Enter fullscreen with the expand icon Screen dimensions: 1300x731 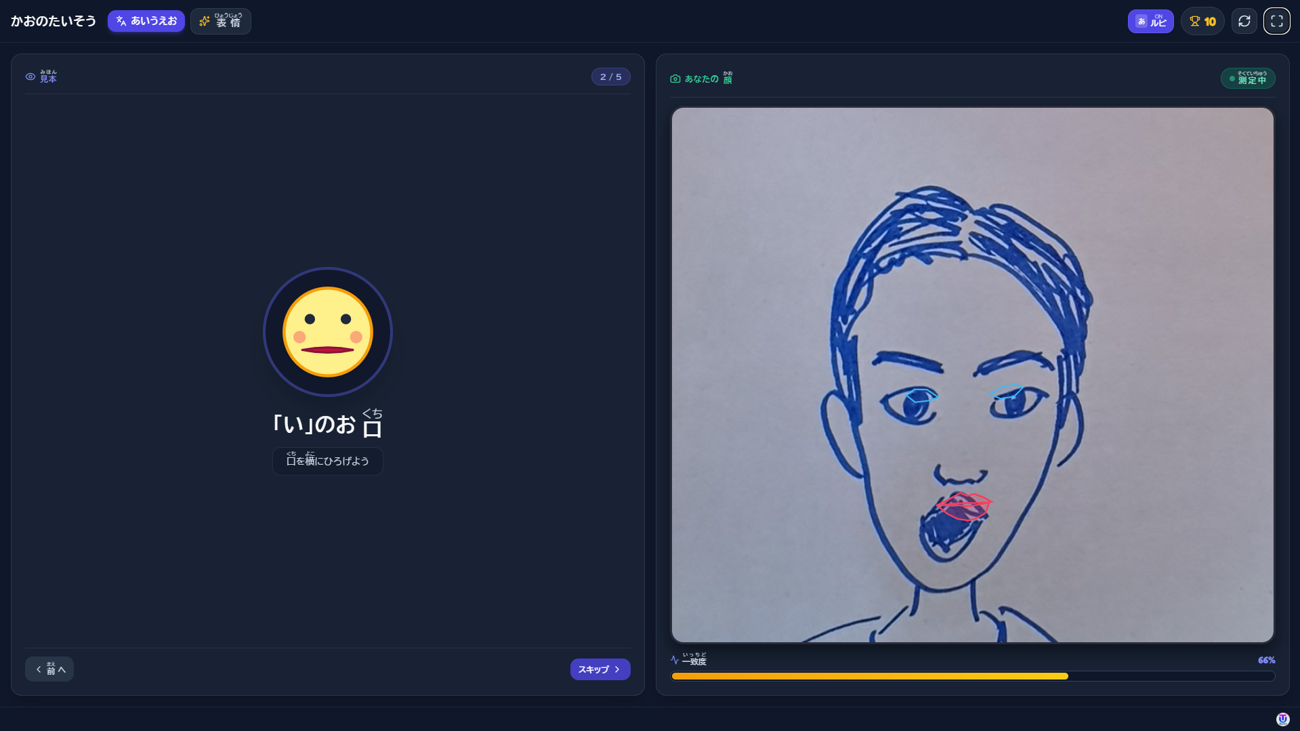coord(1277,21)
